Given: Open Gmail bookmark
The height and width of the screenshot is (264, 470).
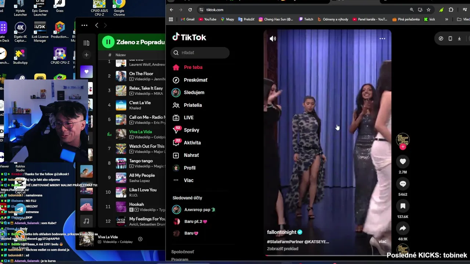Looking at the screenshot, I should (187, 19).
